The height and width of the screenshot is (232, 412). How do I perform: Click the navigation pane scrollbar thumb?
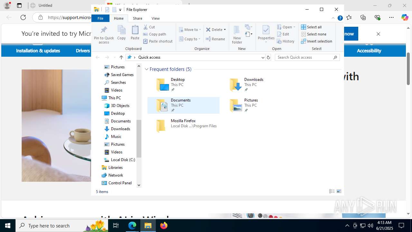tap(139, 139)
